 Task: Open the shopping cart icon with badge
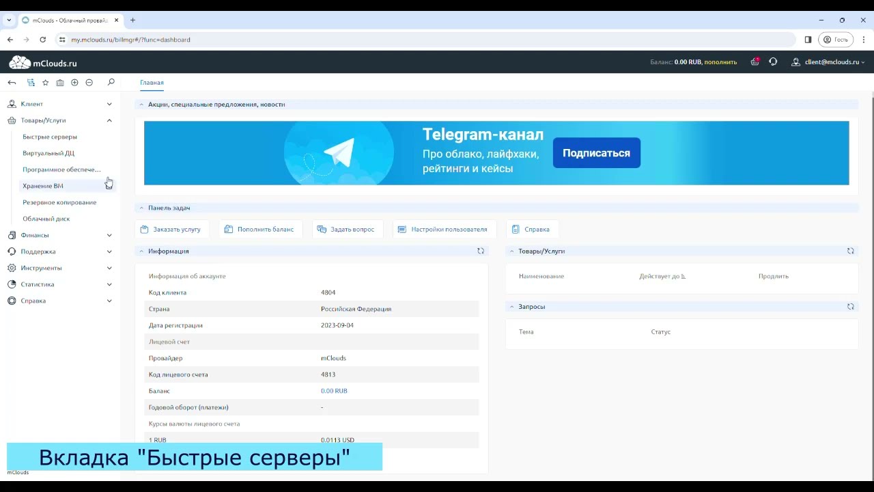pyautogui.click(x=755, y=61)
